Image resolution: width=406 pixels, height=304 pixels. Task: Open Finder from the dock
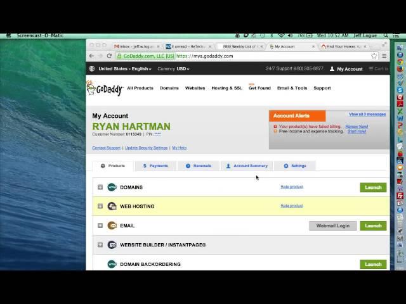pos(400,48)
